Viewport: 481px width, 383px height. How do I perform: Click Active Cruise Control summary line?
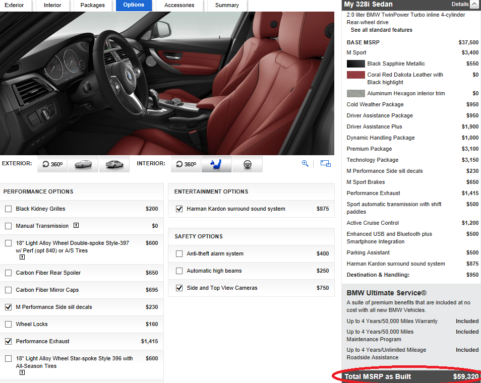412,223
